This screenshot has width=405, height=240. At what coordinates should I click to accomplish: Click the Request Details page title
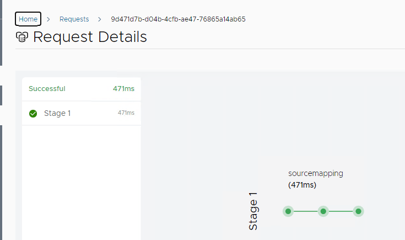click(x=90, y=37)
